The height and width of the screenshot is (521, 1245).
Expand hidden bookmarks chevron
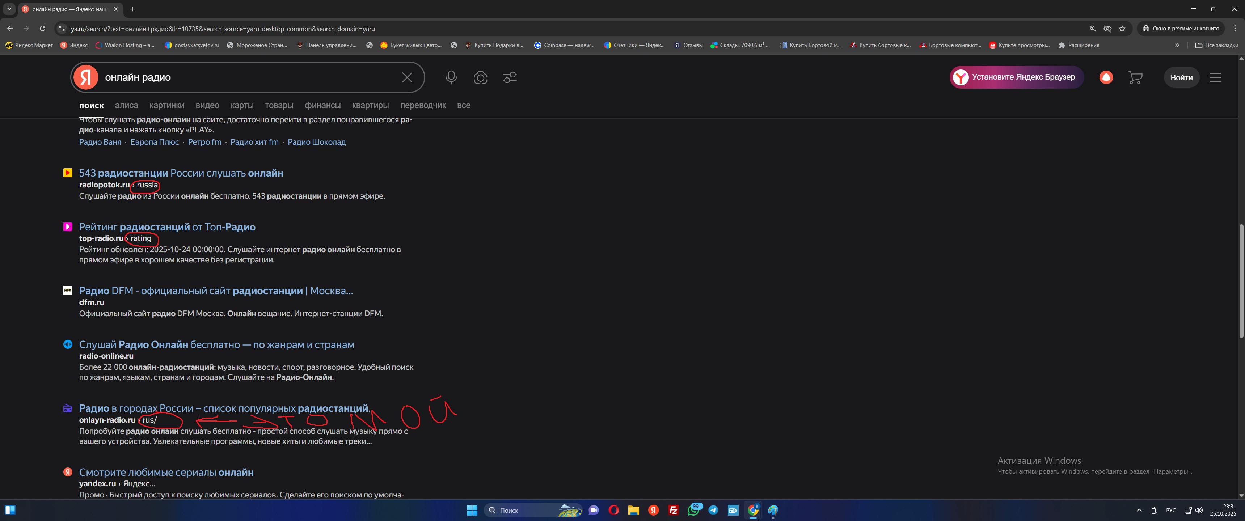click(x=1177, y=45)
